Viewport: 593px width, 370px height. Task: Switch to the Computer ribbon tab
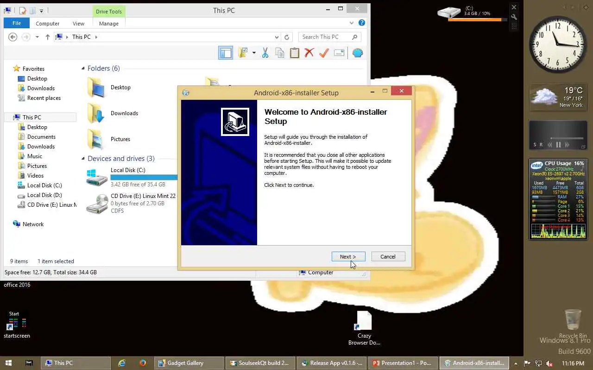[x=47, y=24]
